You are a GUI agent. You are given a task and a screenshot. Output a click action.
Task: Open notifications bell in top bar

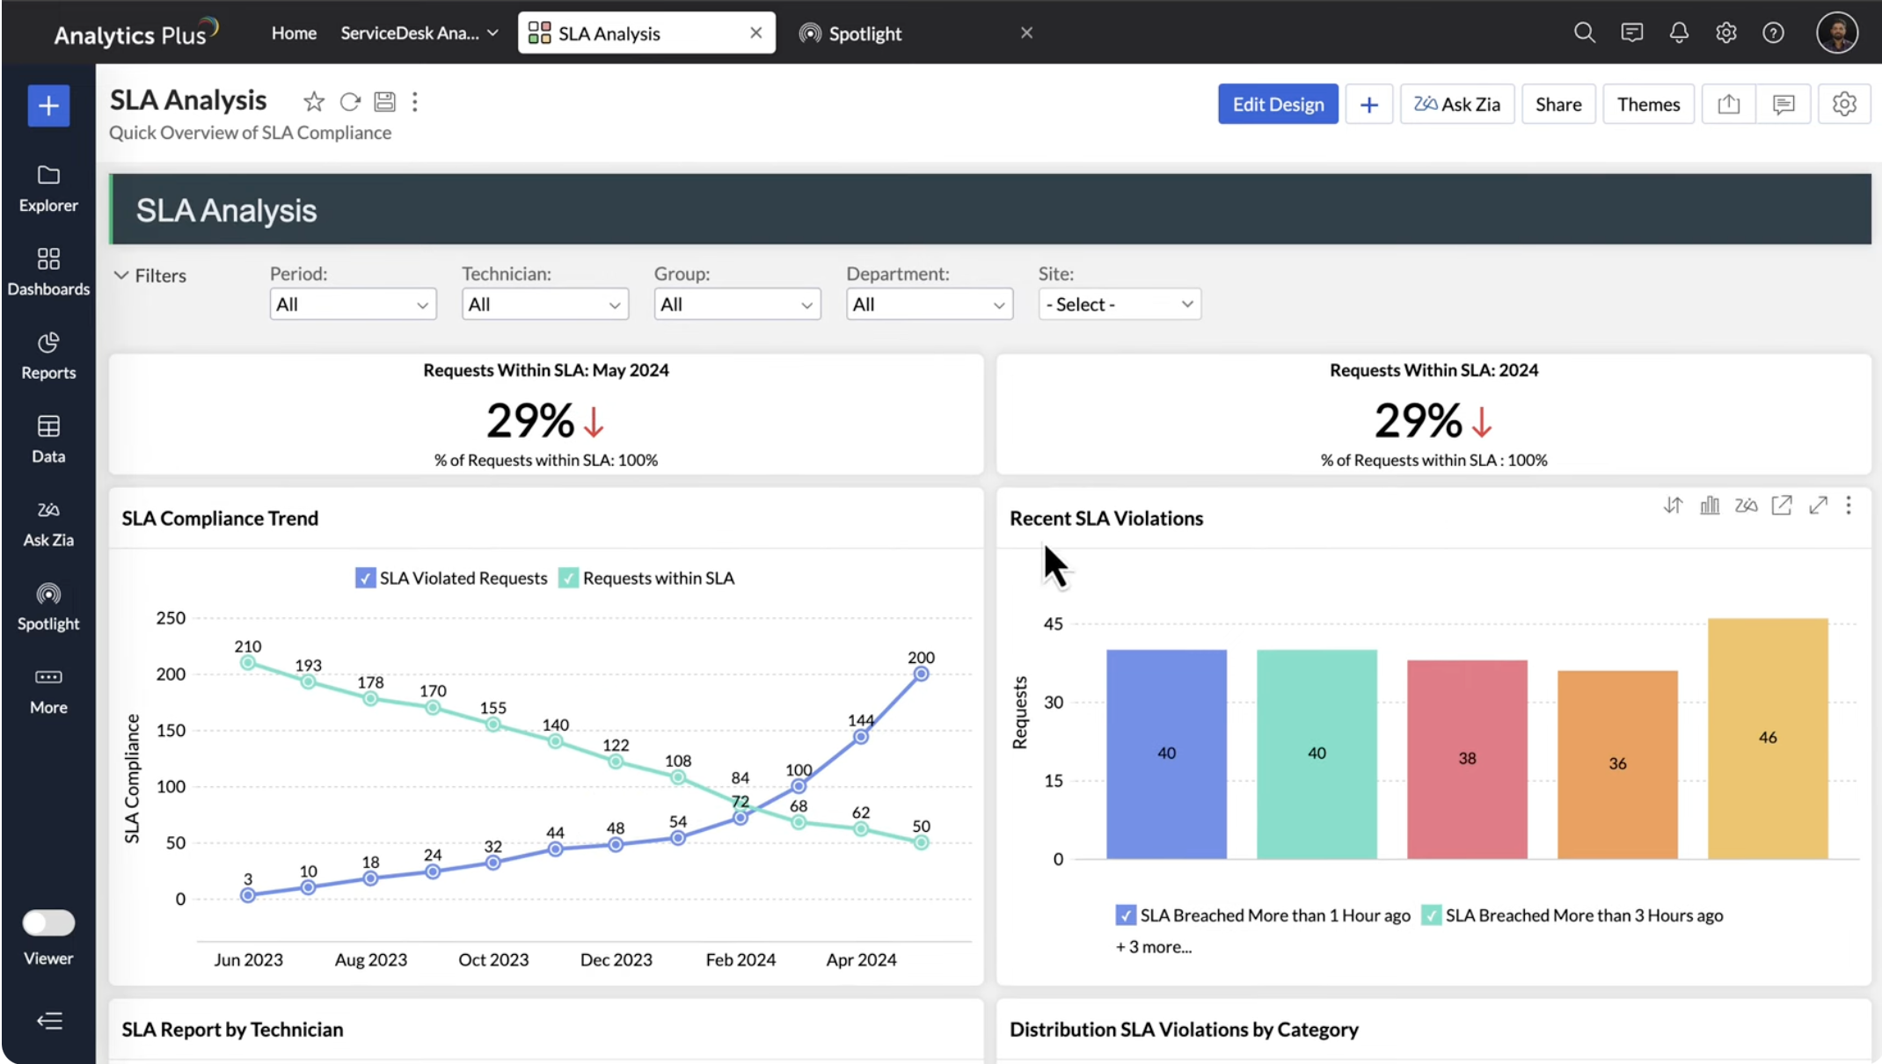(x=1679, y=33)
